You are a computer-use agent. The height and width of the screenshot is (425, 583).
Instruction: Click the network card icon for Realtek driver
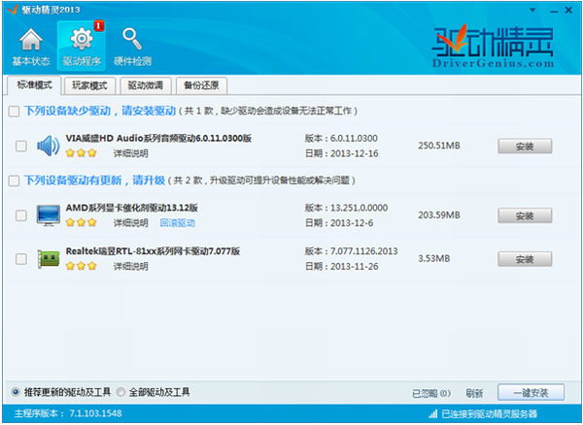(49, 259)
